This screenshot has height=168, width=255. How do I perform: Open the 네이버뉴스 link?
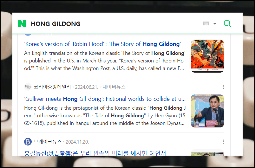tap(114, 87)
